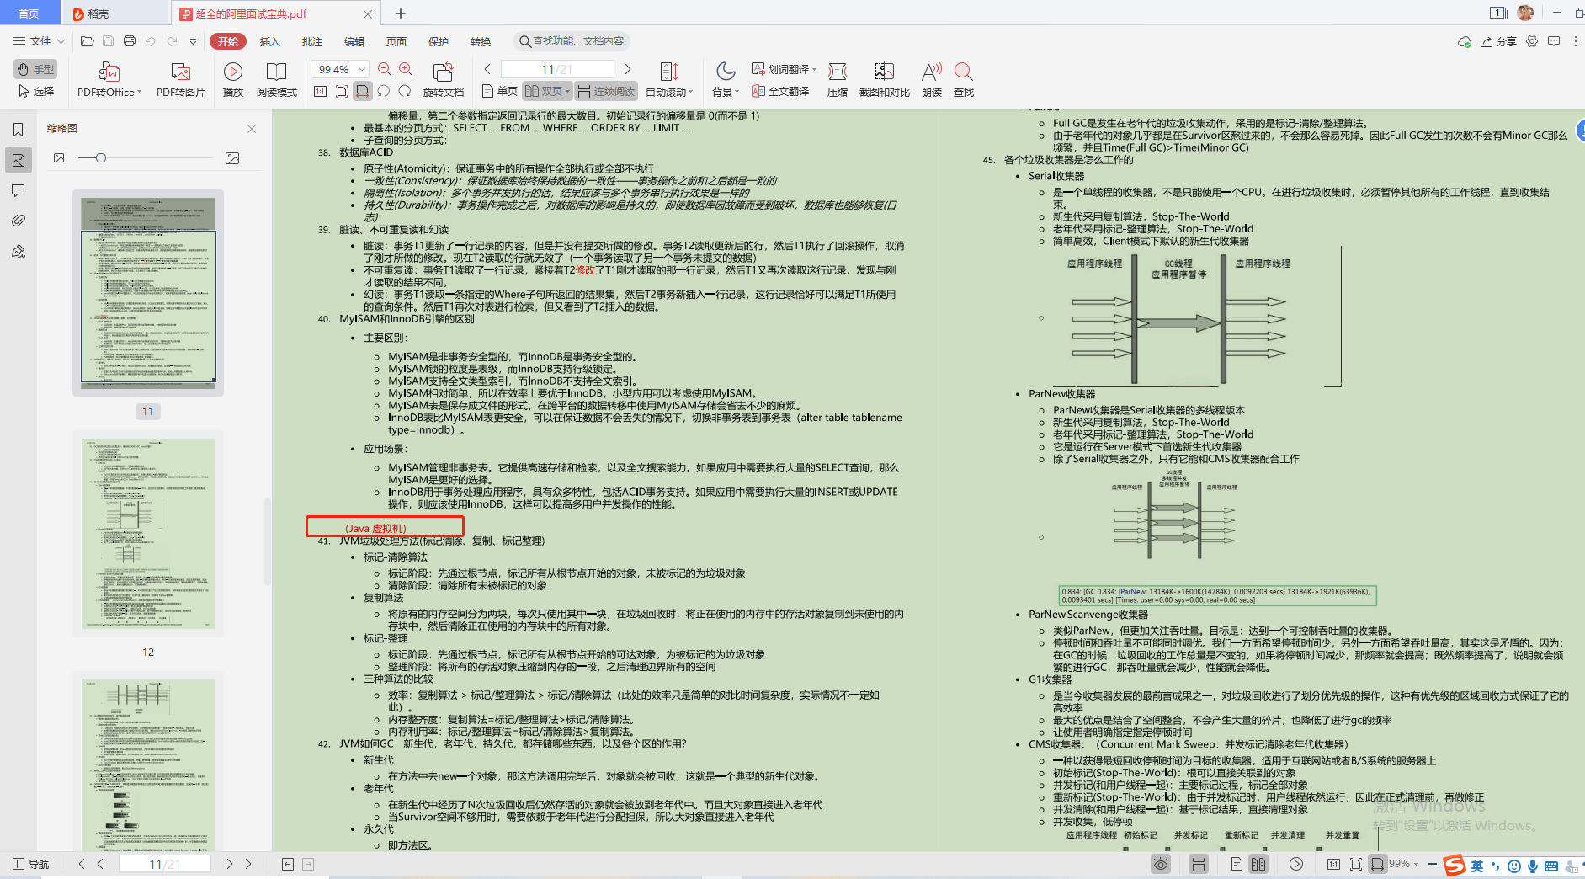This screenshot has width=1585, height=879.
Task: Open the signature panel in the sidebar
Action: pyautogui.click(x=18, y=251)
